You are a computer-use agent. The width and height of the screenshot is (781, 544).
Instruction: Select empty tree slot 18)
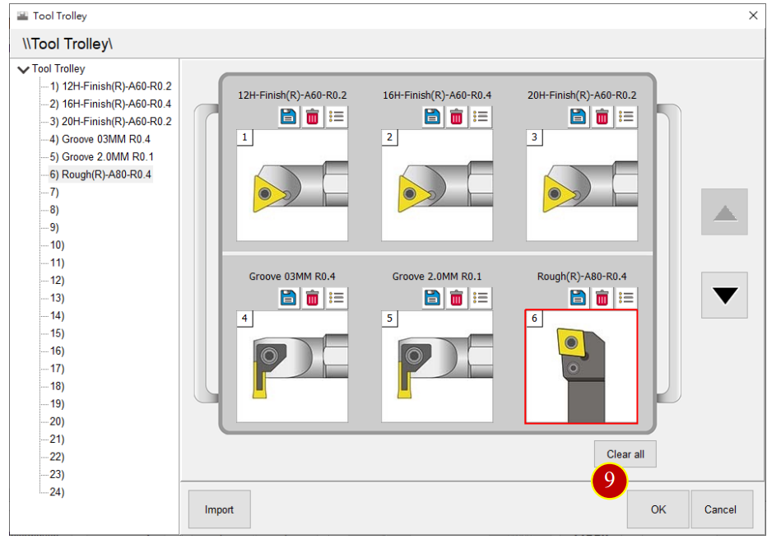[58, 387]
